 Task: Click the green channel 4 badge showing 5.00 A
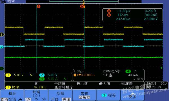tap(42, 79)
